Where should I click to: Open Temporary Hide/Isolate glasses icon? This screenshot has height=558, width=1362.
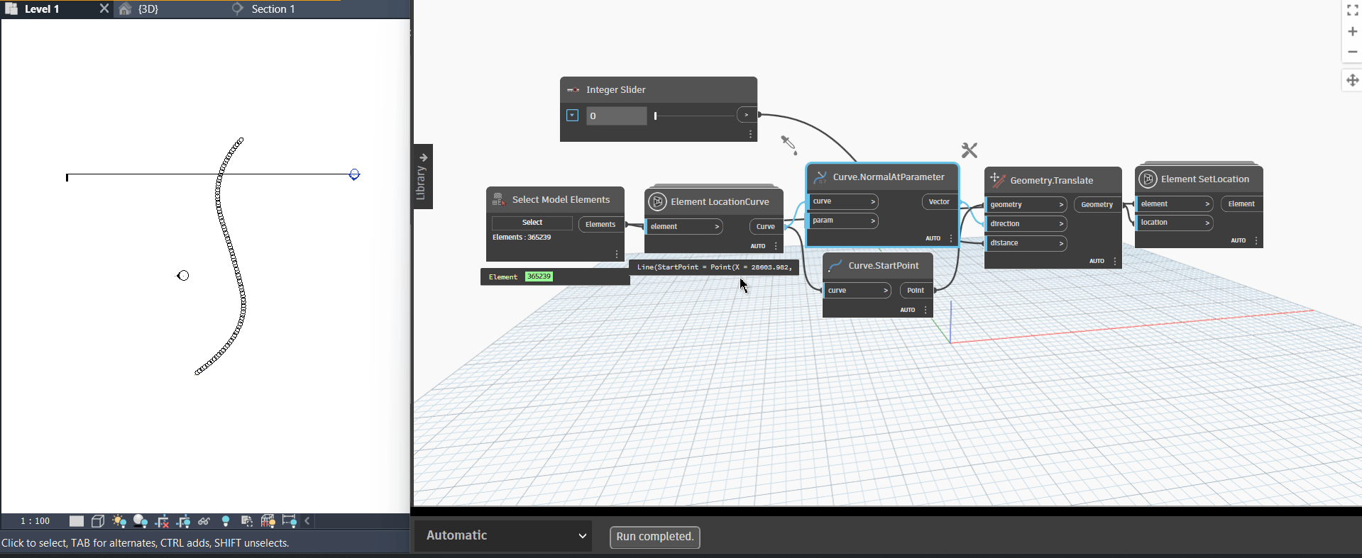point(204,521)
